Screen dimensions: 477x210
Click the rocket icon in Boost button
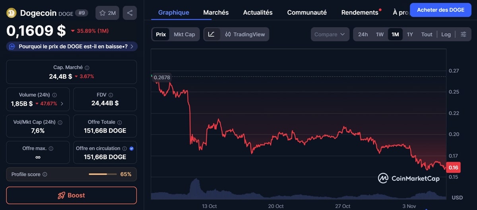61,195
